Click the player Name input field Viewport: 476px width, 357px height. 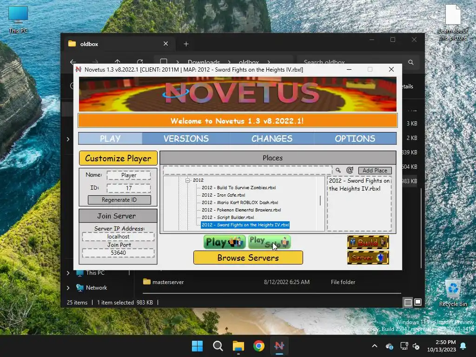[129, 175]
